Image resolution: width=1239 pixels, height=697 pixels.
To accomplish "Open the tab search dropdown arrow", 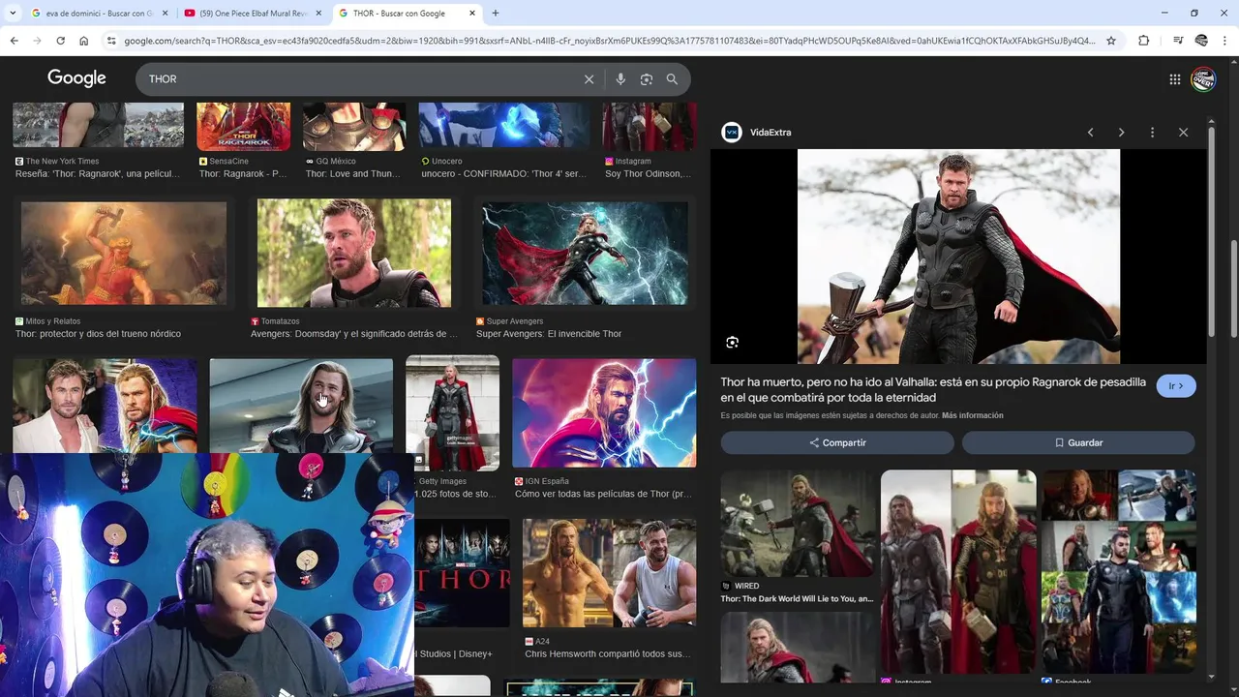I will coord(13,14).
